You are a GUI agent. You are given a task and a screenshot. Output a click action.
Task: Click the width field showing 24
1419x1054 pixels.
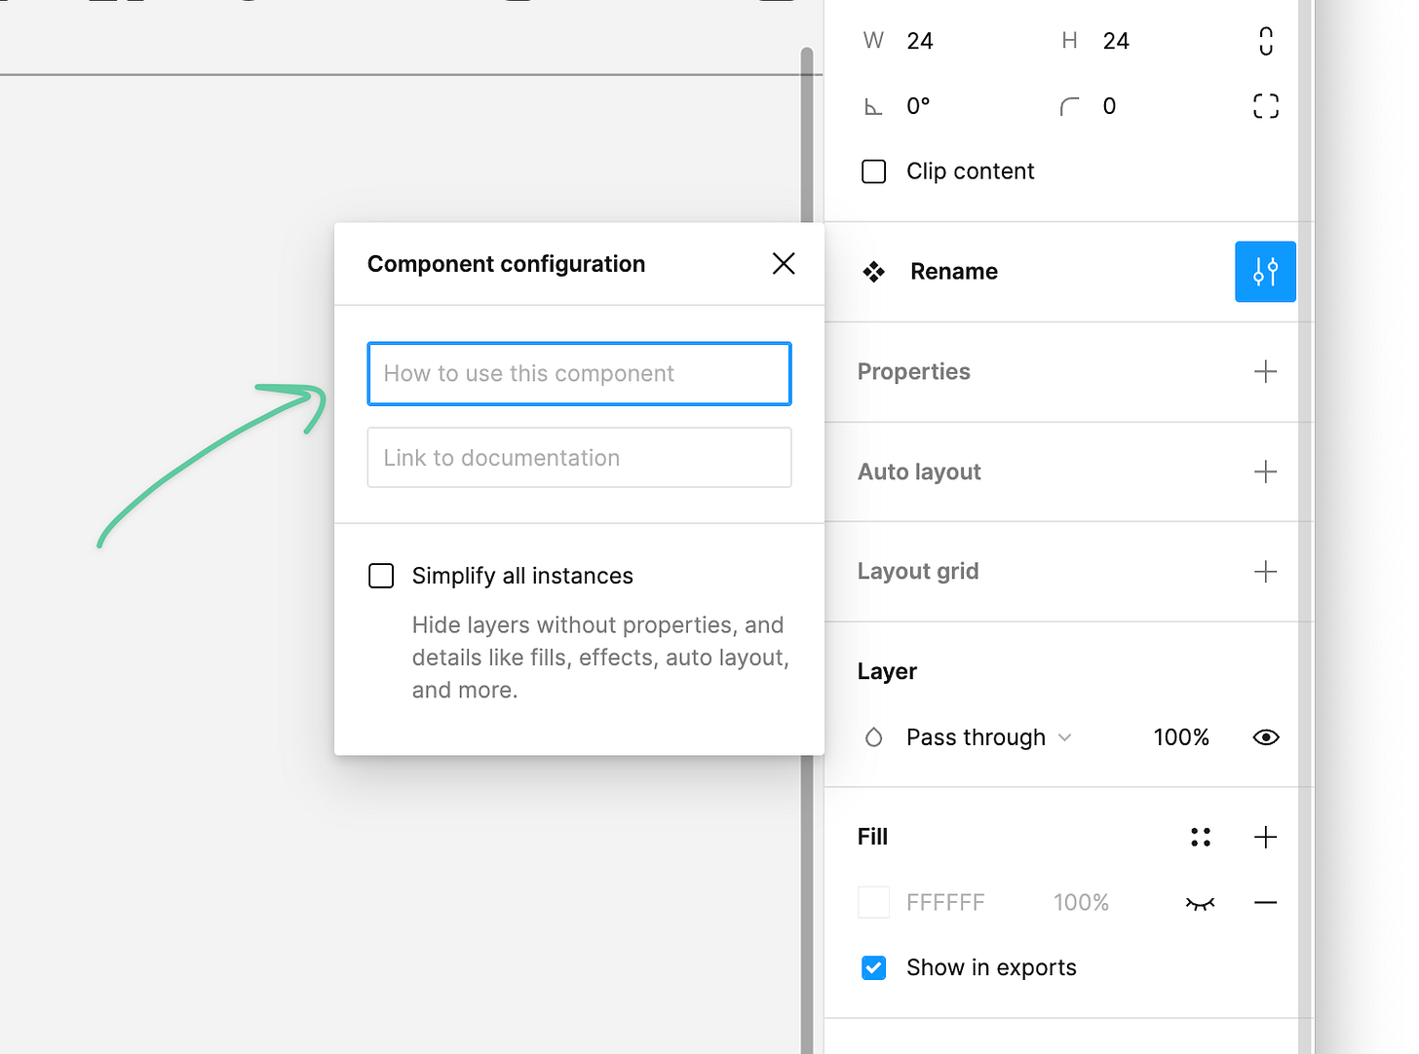[920, 41]
